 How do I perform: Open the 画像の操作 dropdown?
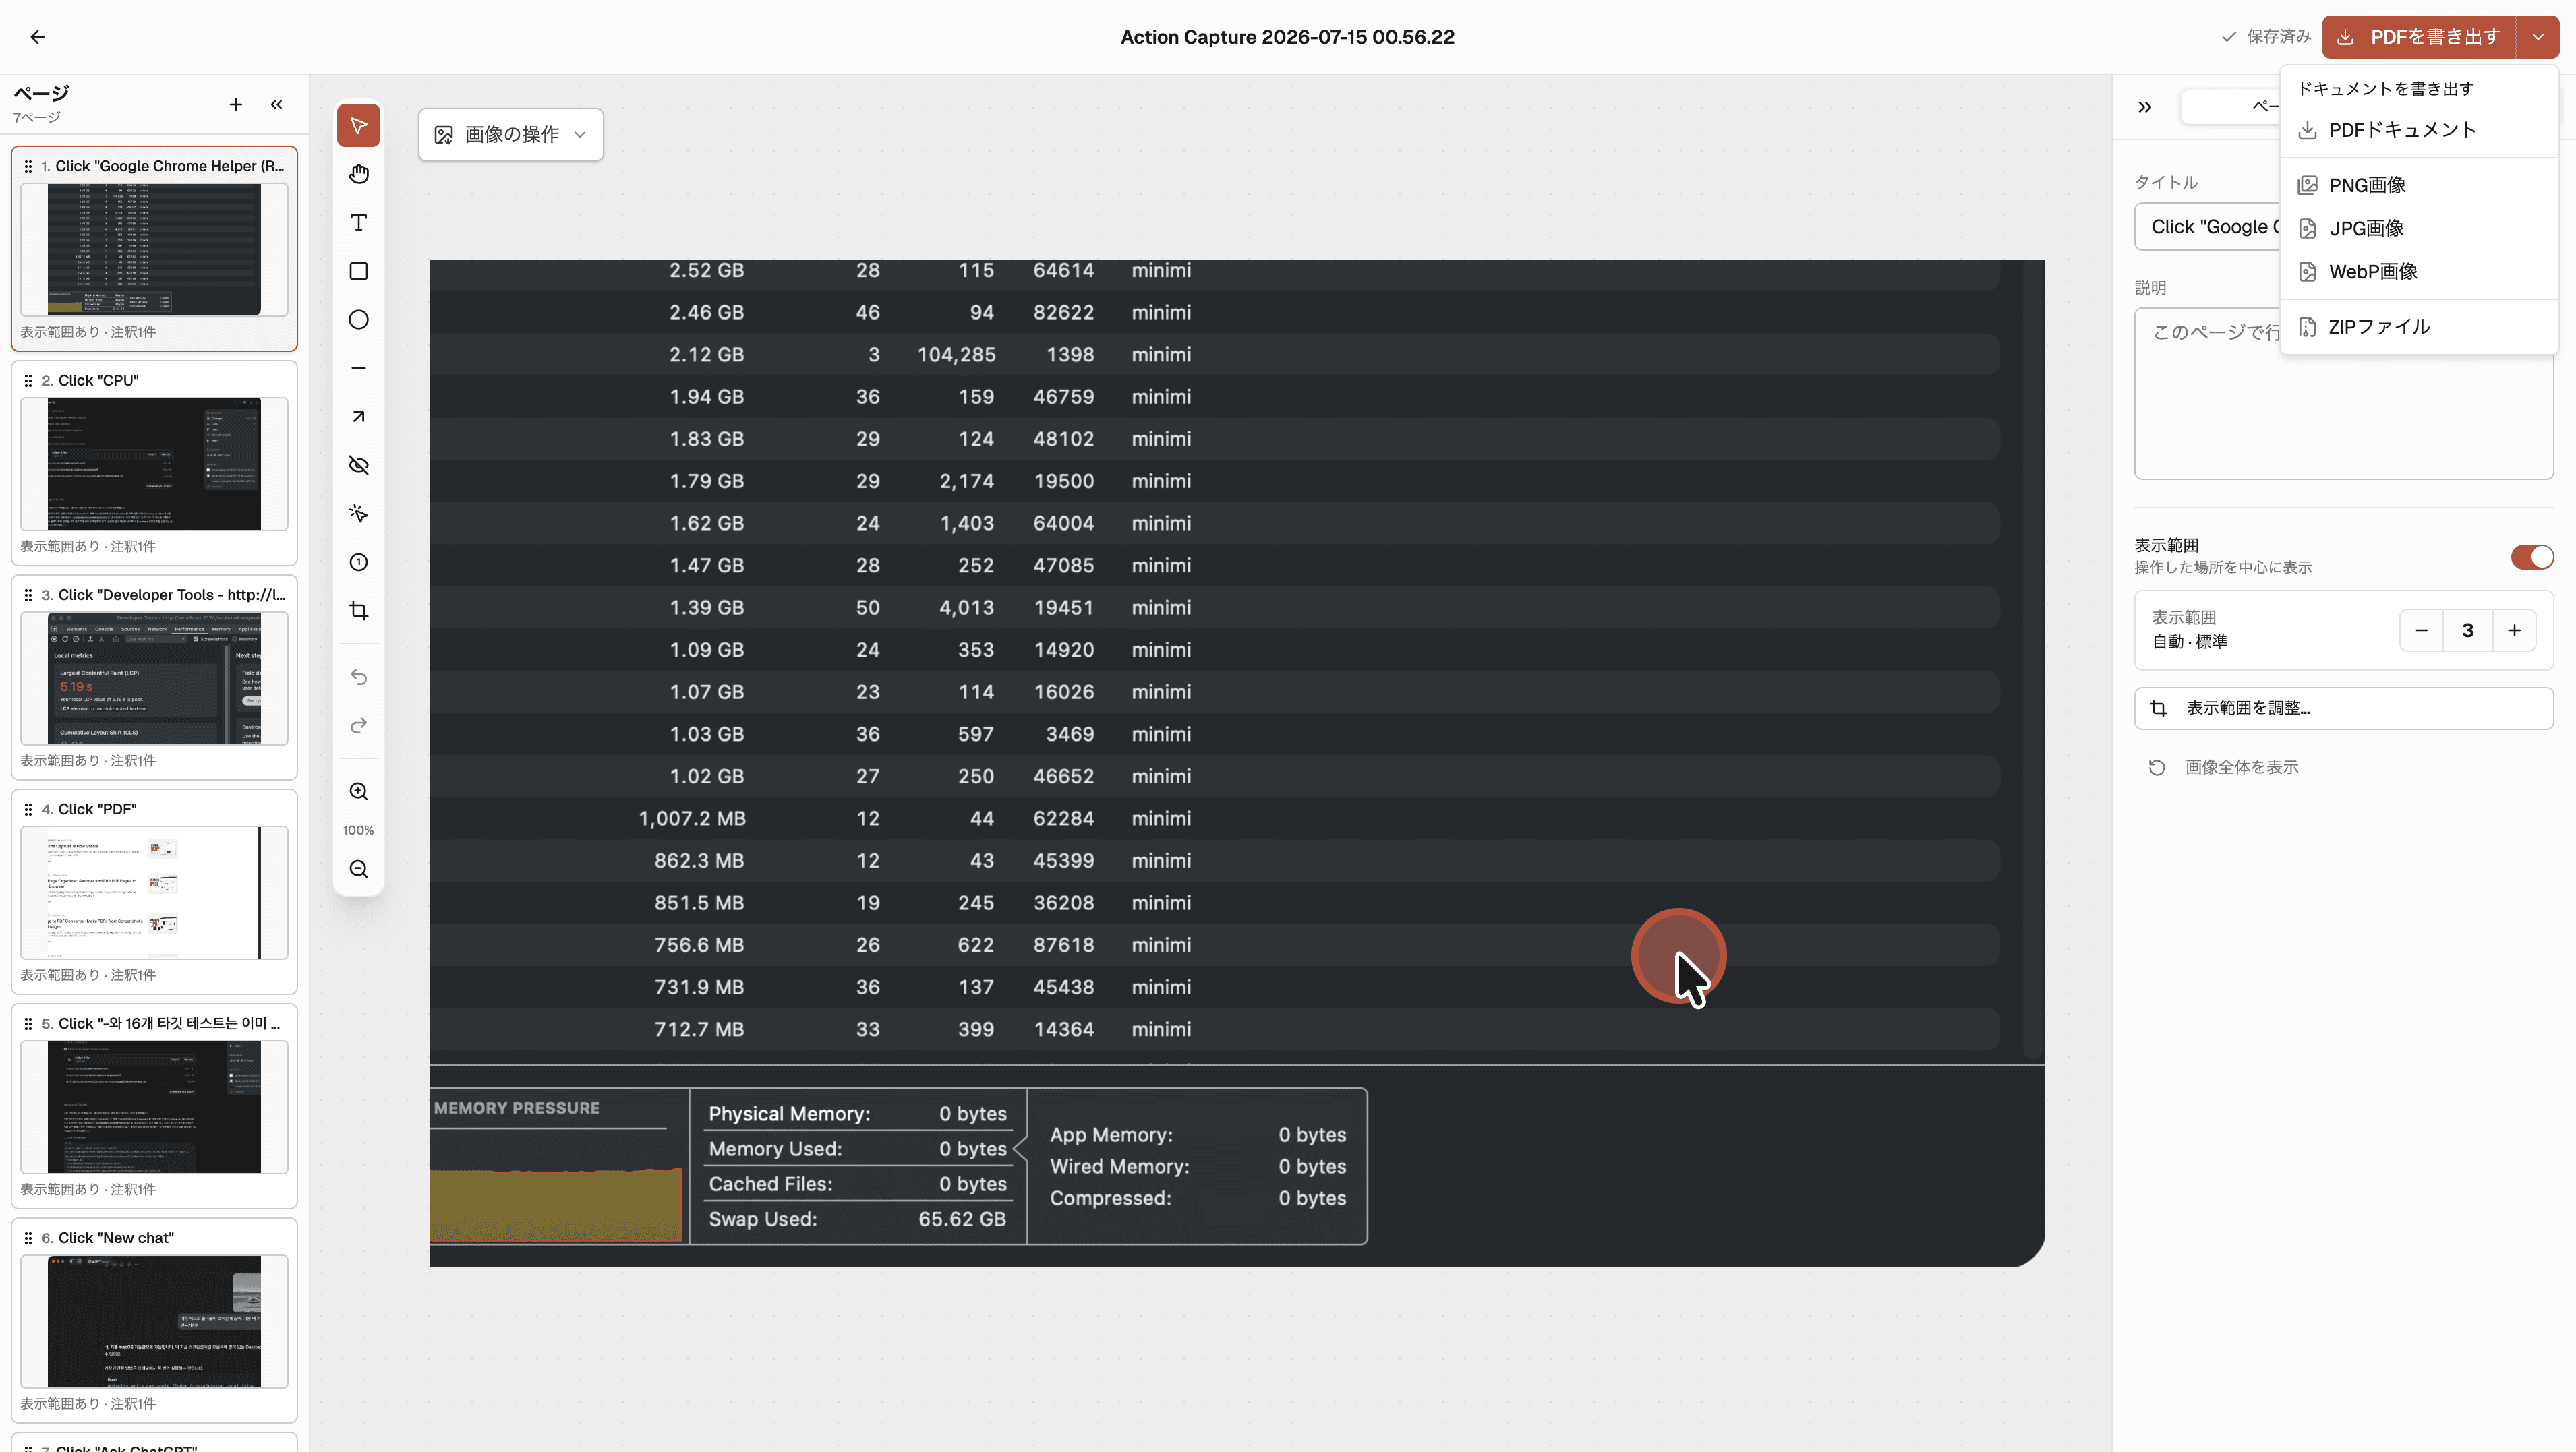click(x=510, y=134)
